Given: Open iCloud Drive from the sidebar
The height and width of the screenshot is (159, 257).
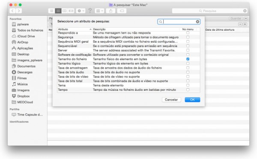Looking at the screenshot, I should click(x=23, y=36).
